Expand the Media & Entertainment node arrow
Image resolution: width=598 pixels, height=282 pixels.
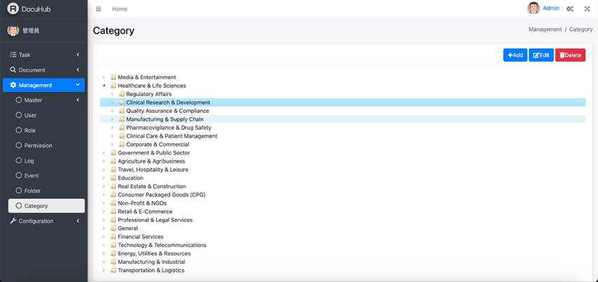[104, 77]
